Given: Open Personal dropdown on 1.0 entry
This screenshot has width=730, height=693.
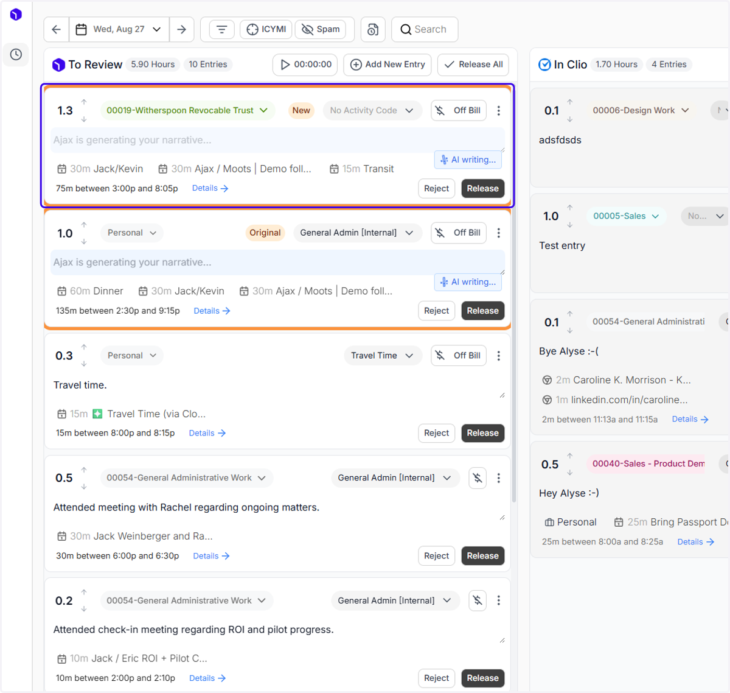Looking at the screenshot, I should click(x=131, y=233).
